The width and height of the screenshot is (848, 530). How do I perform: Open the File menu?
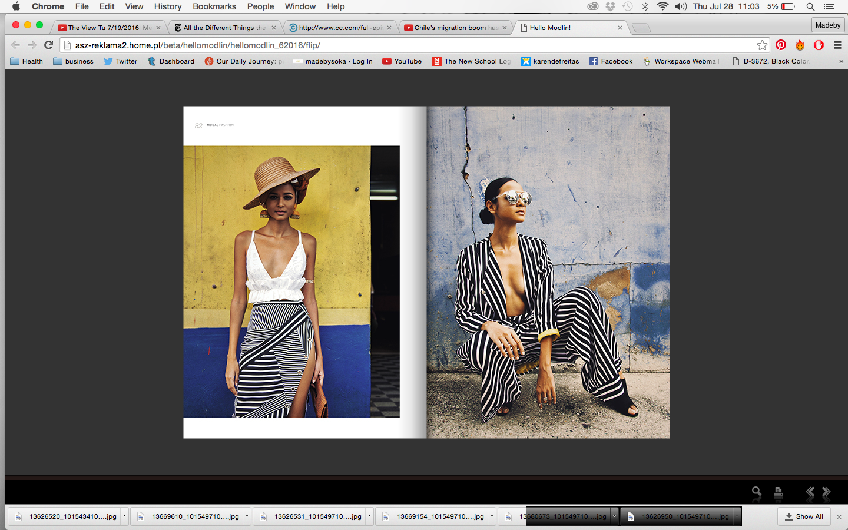[82, 6]
